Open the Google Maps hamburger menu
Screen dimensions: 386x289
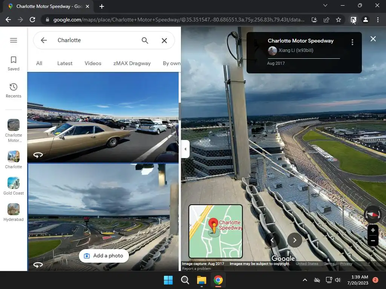coord(14,40)
